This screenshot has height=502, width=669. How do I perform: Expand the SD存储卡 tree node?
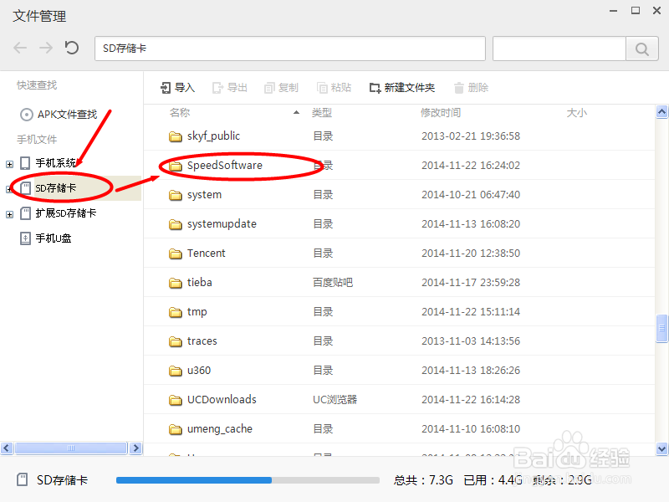tap(8, 188)
